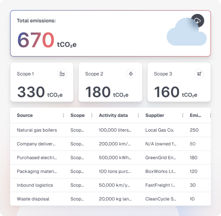
Task: Select the Packaging materi... source cell
Action: click(x=37, y=171)
